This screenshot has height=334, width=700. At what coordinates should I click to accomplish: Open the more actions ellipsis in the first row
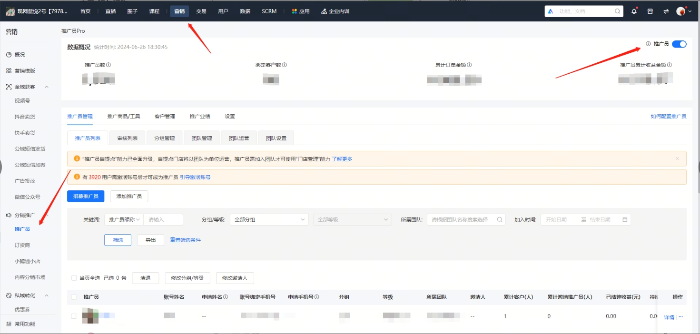(x=681, y=317)
